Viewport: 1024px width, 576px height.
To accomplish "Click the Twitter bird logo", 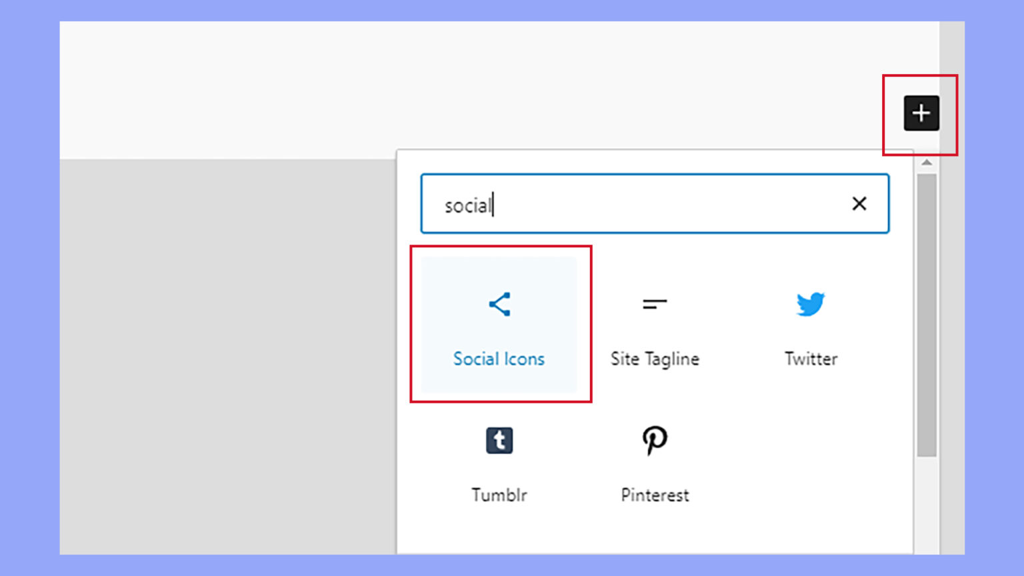I will click(810, 304).
